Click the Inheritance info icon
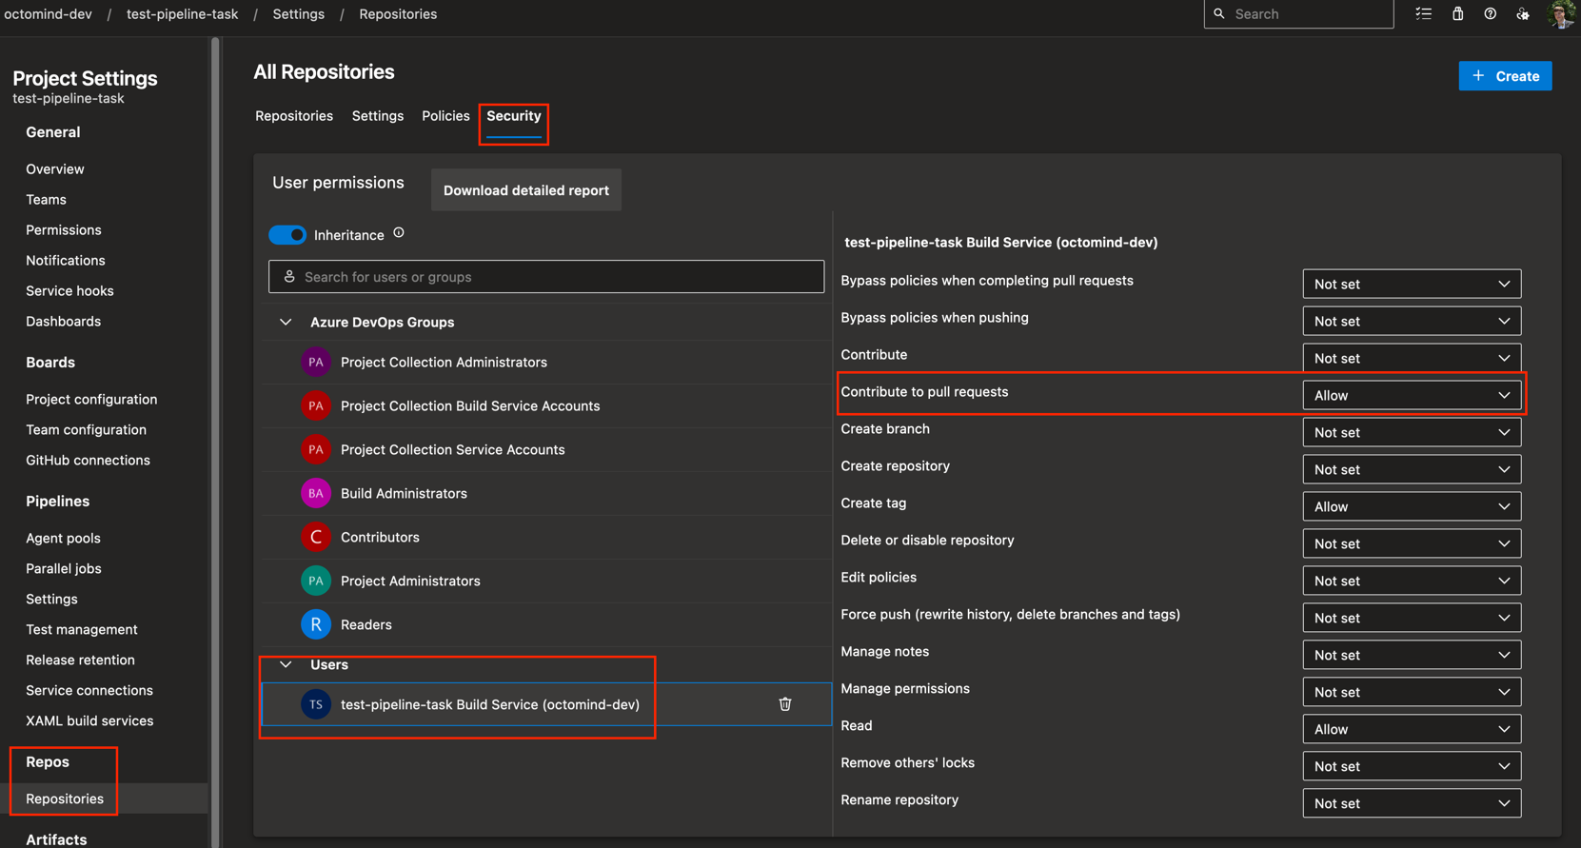Screen dimensions: 1581x848 tap(399, 233)
